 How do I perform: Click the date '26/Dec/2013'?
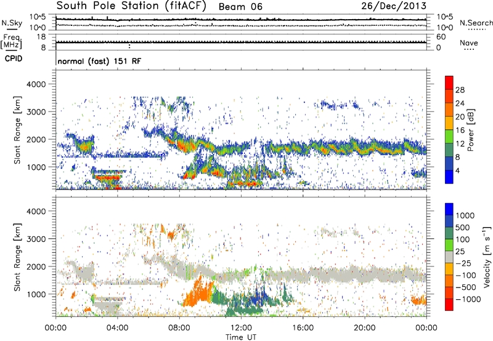click(394, 6)
